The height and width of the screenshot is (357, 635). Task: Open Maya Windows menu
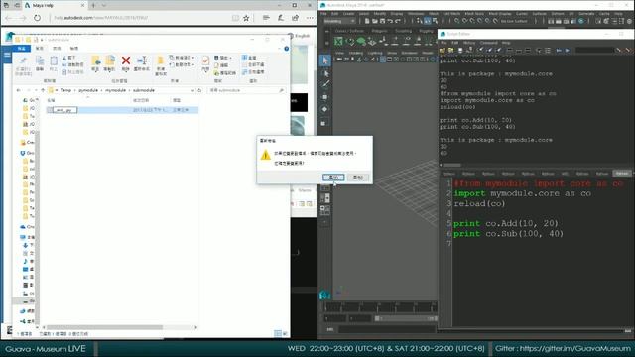(416, 13)
